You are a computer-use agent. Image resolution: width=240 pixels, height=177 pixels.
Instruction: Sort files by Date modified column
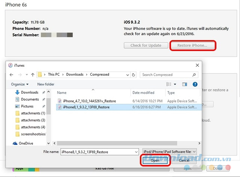coord(143,93)
